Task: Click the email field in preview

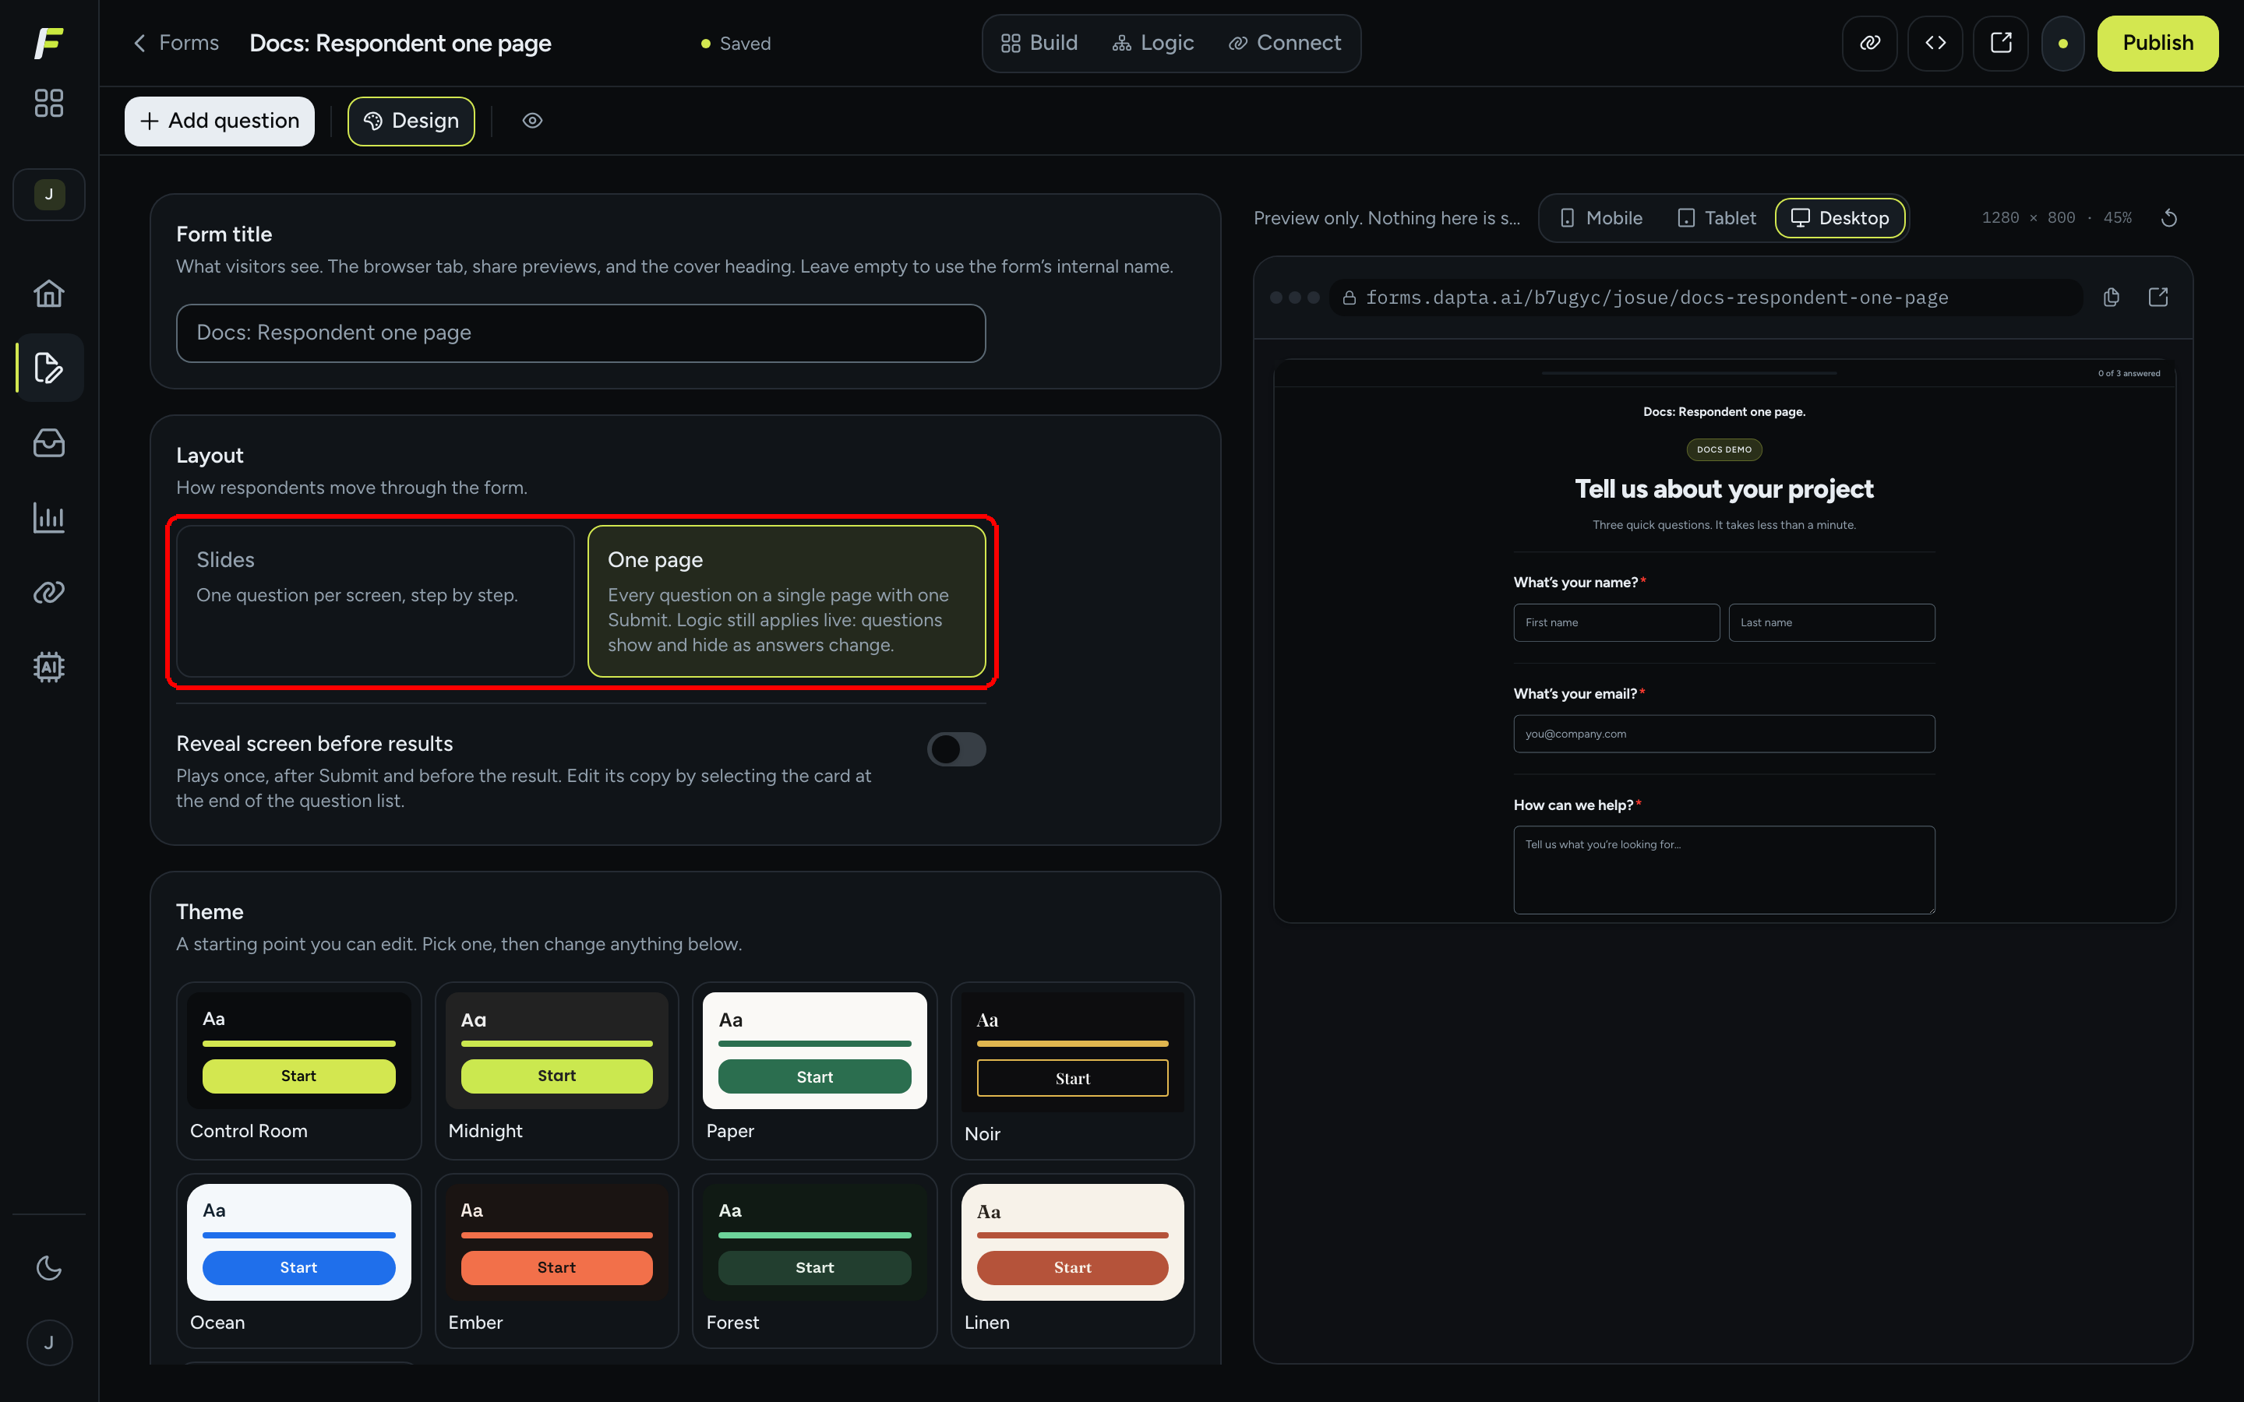Action: (x=1724, y=734)
